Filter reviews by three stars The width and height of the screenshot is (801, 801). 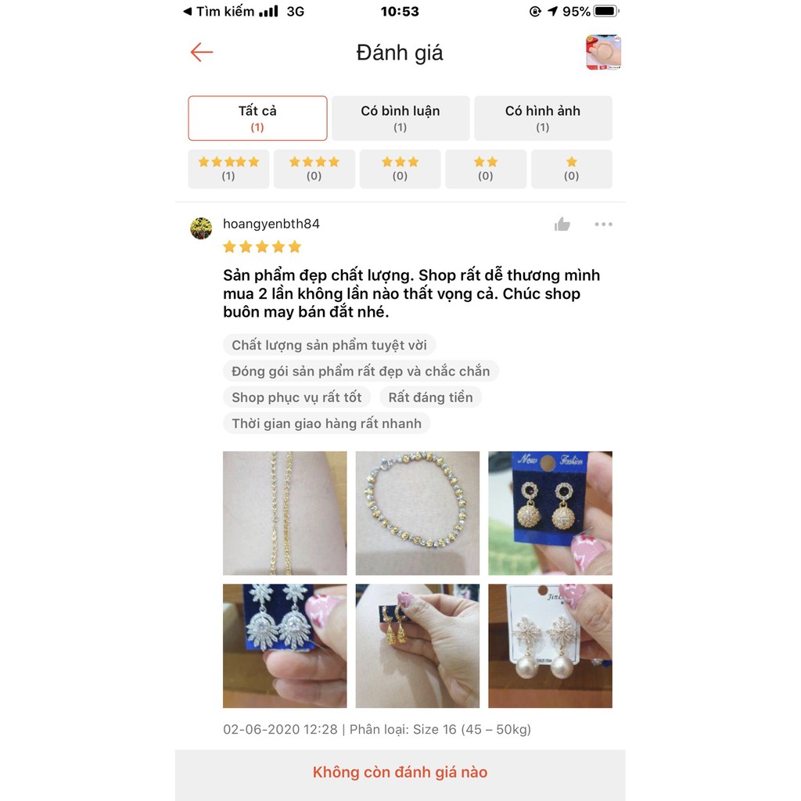400,169
